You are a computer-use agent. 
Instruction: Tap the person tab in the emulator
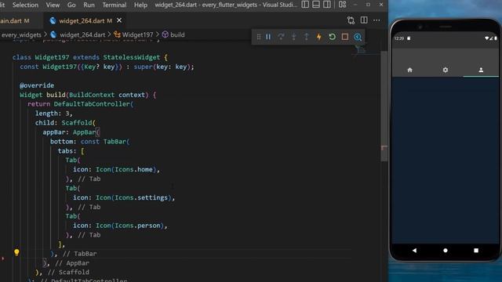click(x=481, y=70)
